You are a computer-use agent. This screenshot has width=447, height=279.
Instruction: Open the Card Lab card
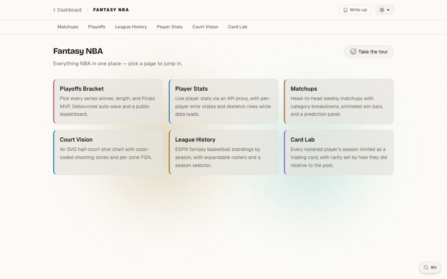[339, 152]
